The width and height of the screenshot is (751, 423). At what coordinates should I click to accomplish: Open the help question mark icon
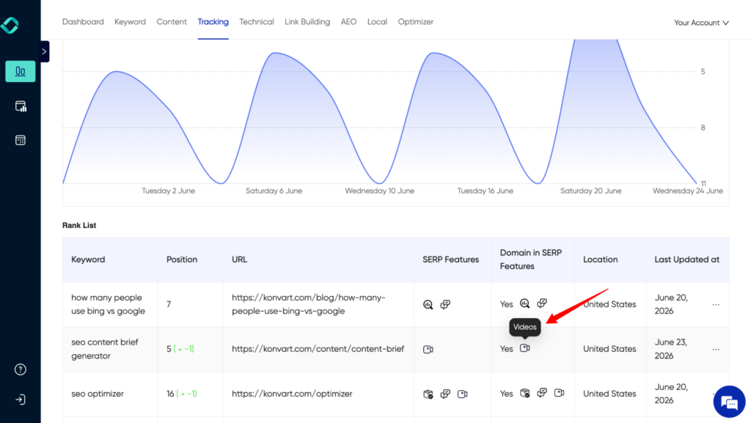20,369
